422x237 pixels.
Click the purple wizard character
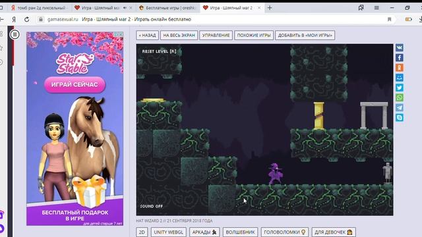tap(276, 174)
